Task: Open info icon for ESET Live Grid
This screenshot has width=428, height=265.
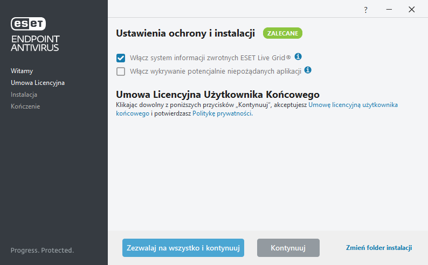Action: pos(298,56)
